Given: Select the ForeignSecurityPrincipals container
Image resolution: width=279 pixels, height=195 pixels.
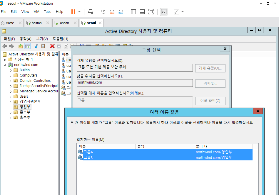Looking at the screenshot, I should 39,86.
